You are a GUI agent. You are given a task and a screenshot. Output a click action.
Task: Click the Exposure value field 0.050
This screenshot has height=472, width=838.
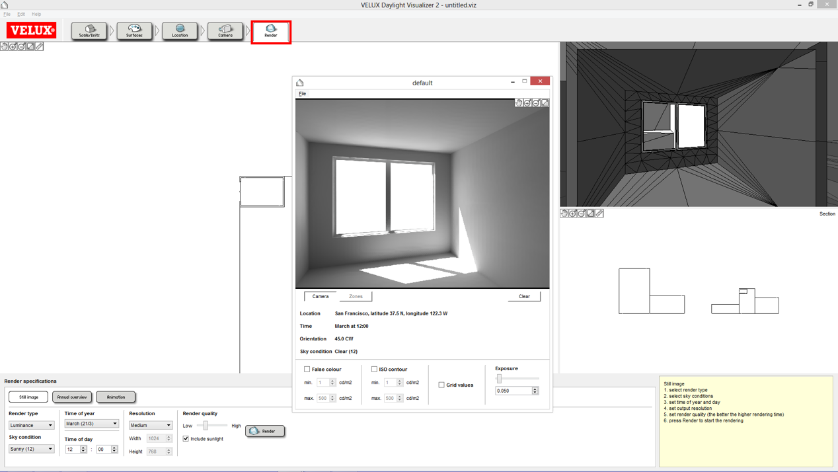[514, 391]
